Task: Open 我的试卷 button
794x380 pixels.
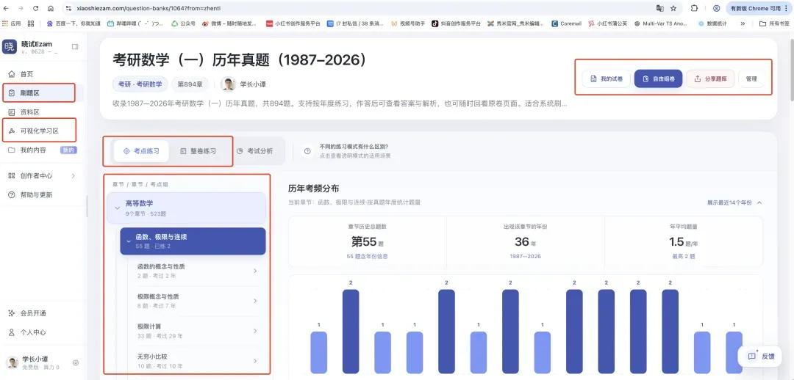Action: tap(606, 78)
